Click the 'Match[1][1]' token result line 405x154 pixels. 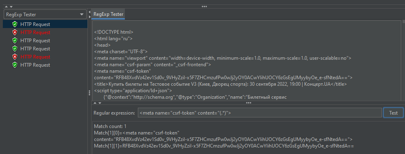point(224,146)
